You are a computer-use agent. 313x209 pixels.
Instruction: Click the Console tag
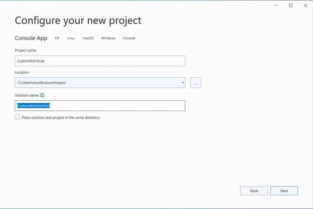pos(129,38)
